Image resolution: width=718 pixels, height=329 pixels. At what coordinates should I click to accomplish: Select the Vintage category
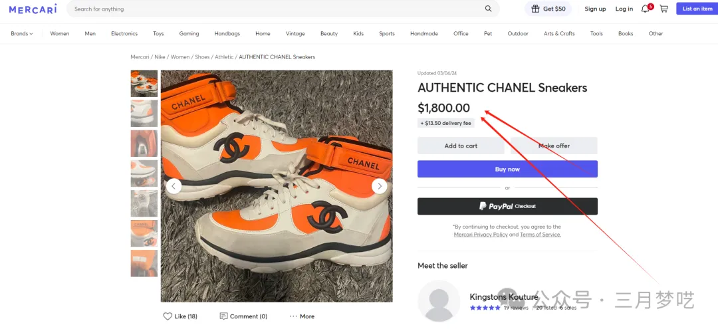[x=295, y=33]
